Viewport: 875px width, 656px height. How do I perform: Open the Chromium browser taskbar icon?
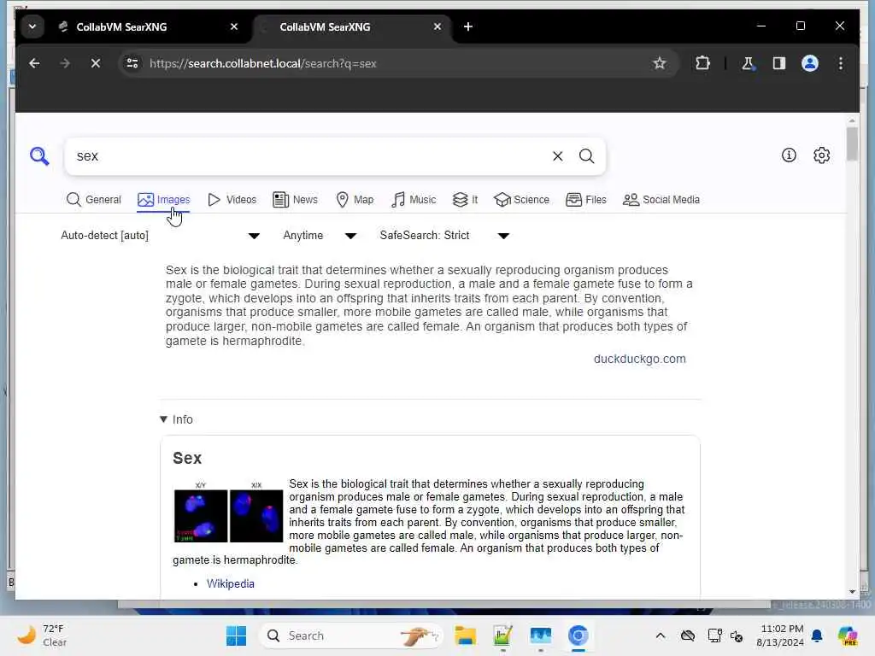click(x=578, y=635)
